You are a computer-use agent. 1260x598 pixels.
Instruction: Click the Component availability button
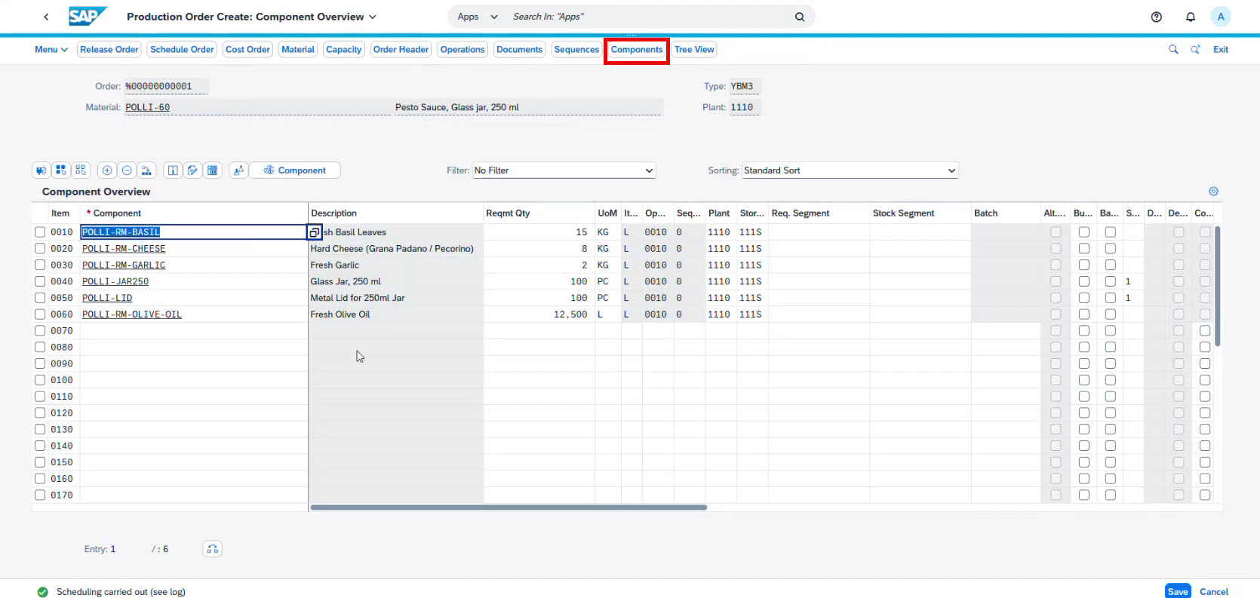295,170
